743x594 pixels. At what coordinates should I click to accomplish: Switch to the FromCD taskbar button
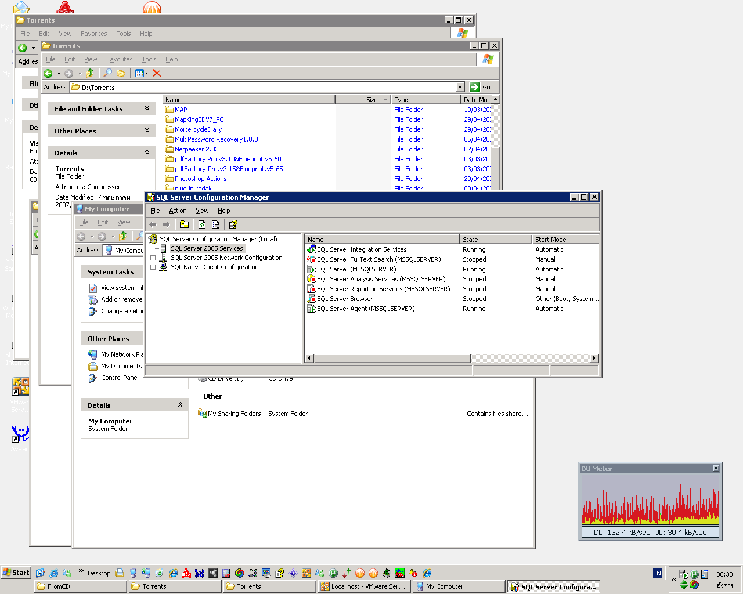81,586
